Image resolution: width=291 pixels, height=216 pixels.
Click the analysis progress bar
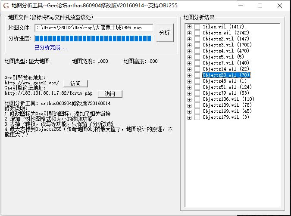coord(94,39)
